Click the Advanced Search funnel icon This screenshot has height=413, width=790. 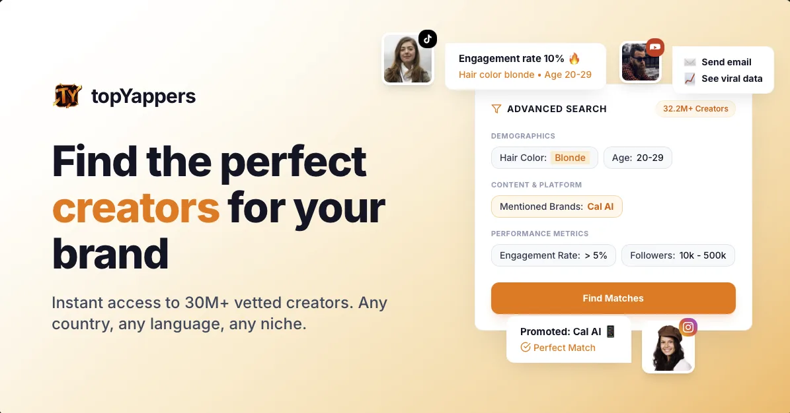point(496,109)
